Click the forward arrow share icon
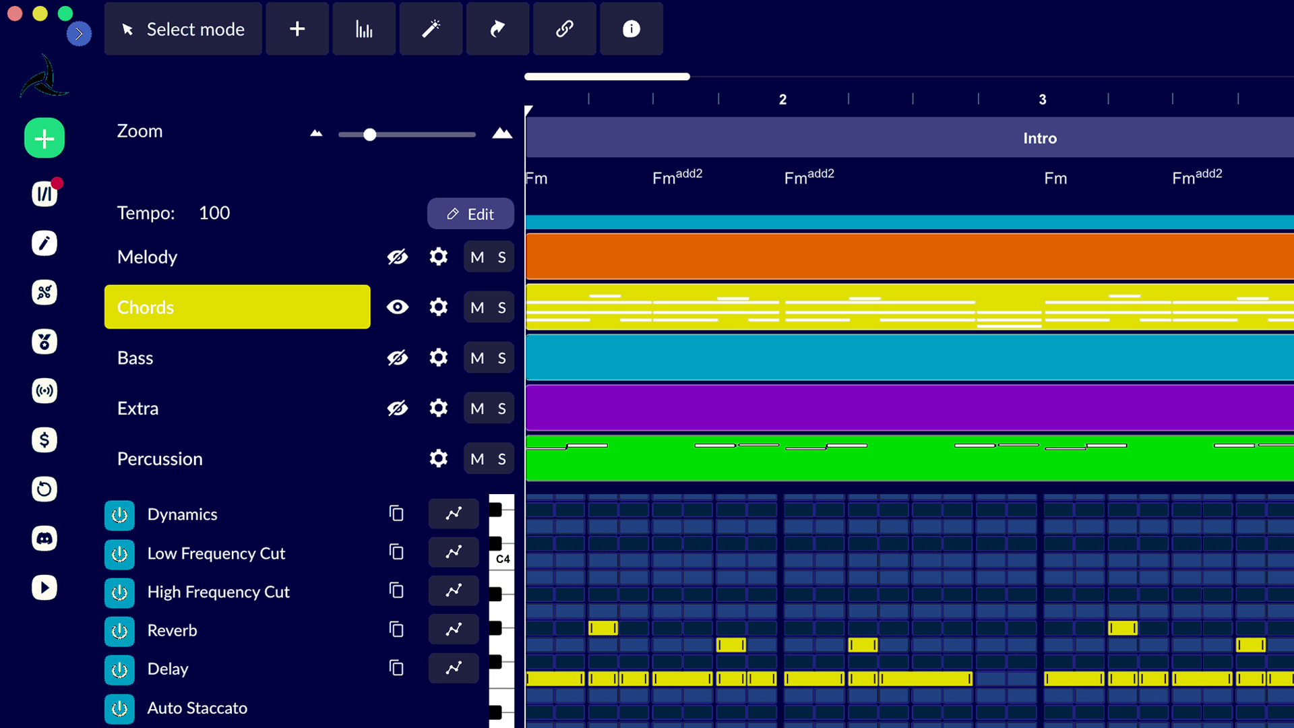 click(x=497, y=29)
